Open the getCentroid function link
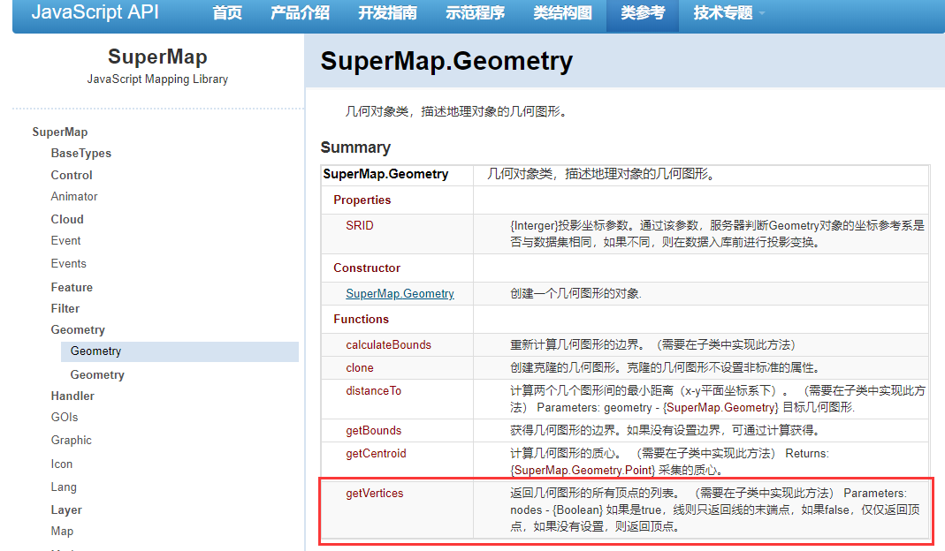This screenshot has width=945, height=551. [376, 453]
